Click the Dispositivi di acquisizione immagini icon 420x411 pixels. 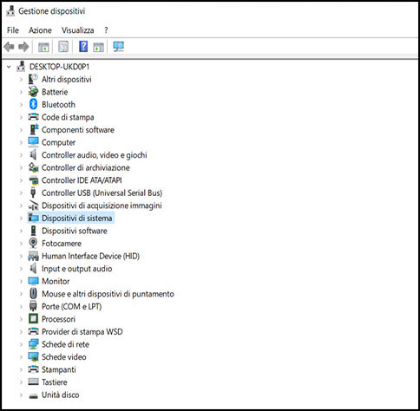tap(34, 205)
